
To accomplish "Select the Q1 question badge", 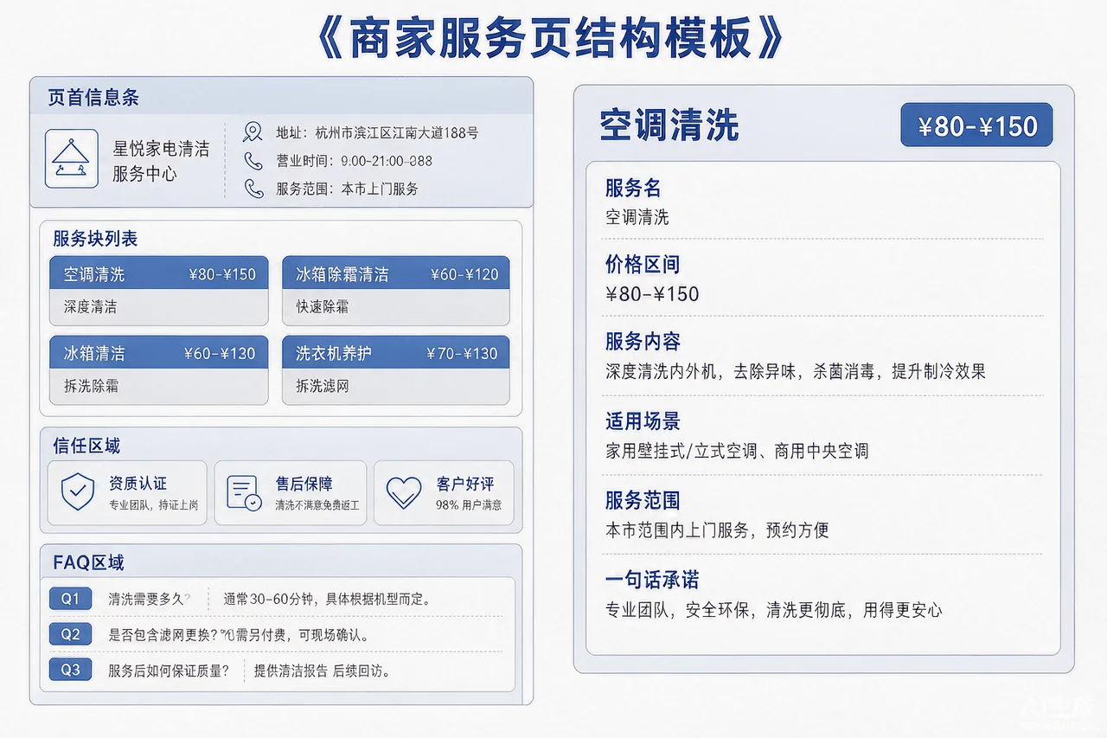I will tap(70, 599).
